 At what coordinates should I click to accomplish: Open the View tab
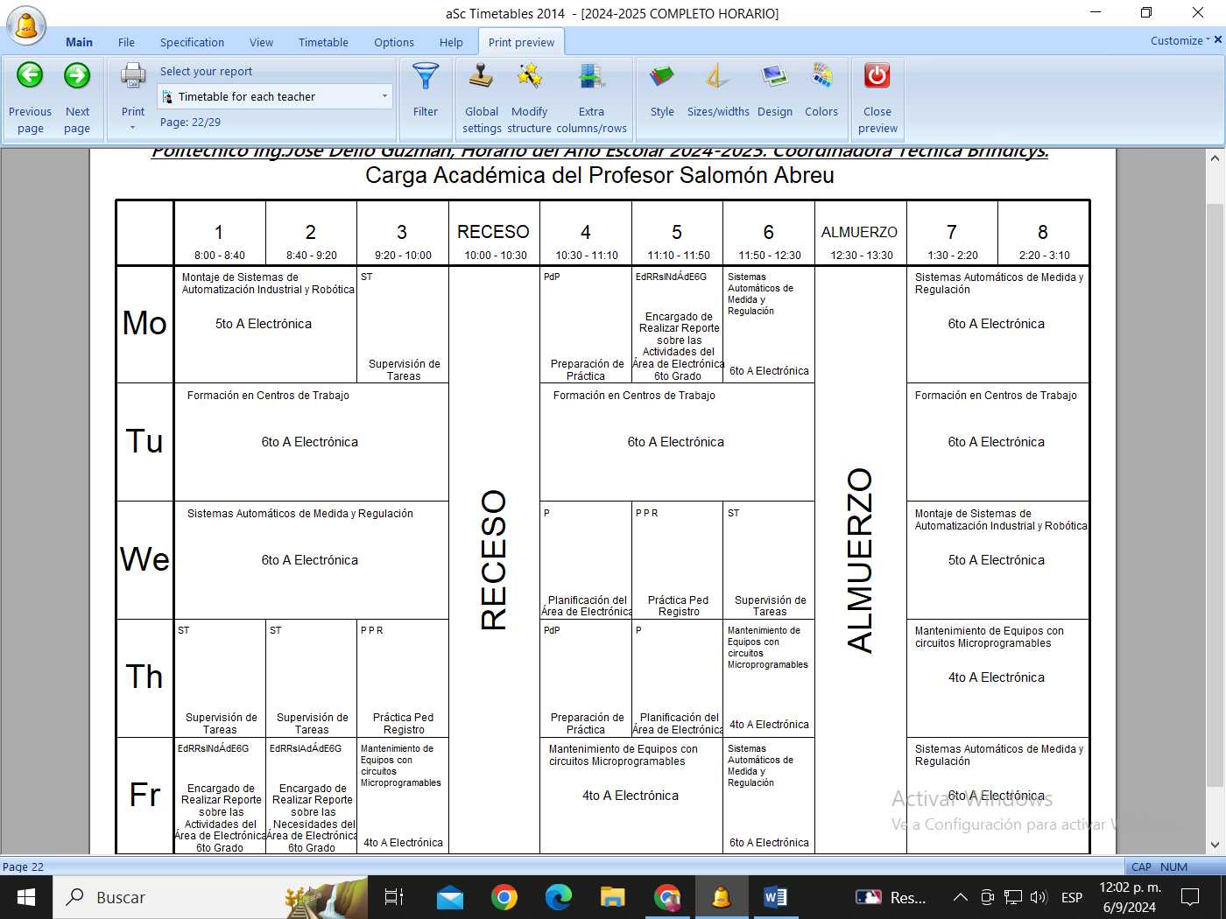click(x=261, y=42)
